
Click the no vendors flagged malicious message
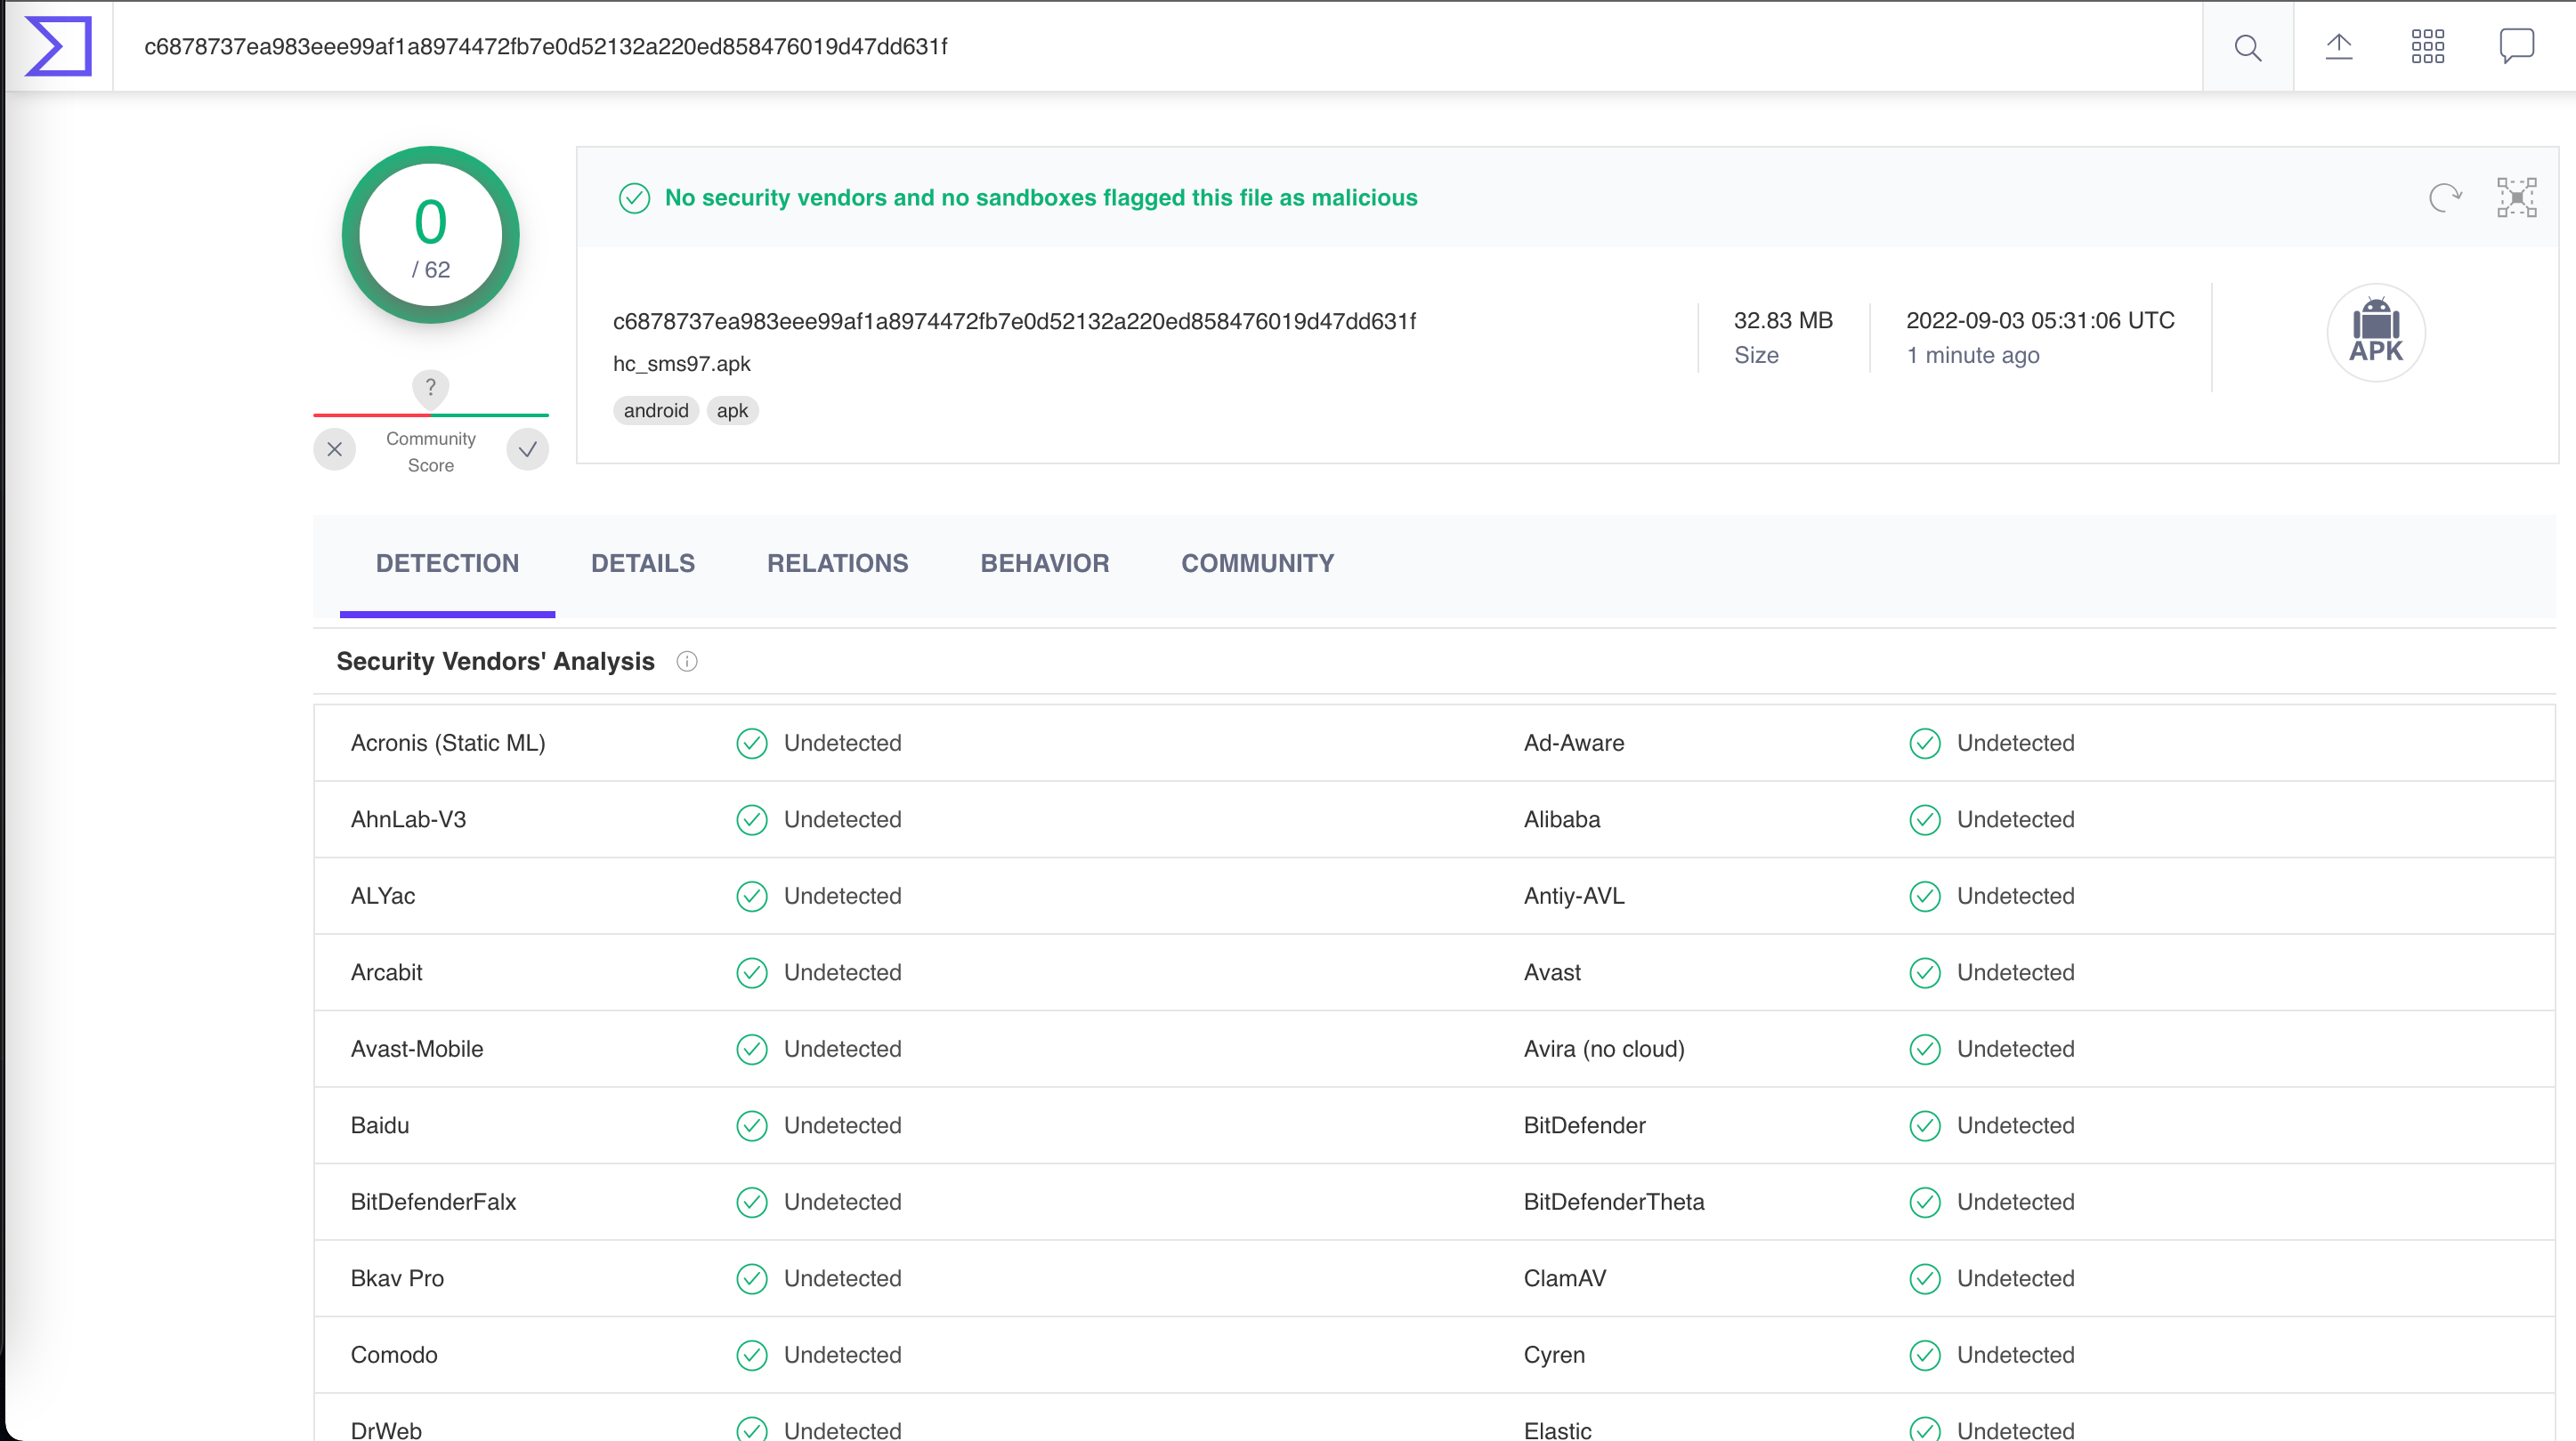pos(1040,197)
